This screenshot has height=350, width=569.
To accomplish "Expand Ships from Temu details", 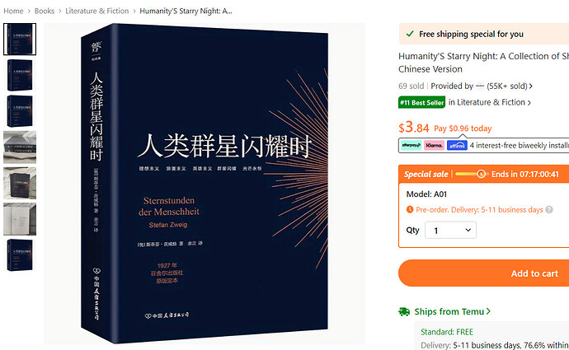I will tap(452, 311).
